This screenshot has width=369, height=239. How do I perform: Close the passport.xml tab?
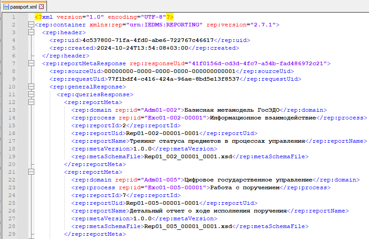(41, 6)
